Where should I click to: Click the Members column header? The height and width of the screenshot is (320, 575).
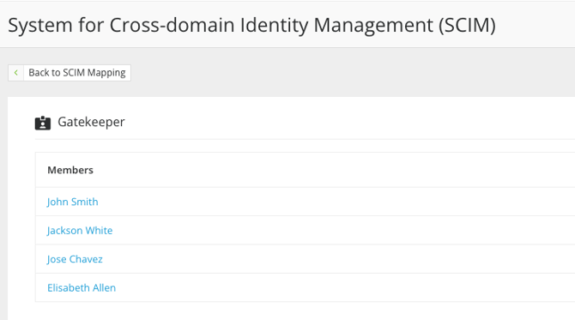click(70, 170)
